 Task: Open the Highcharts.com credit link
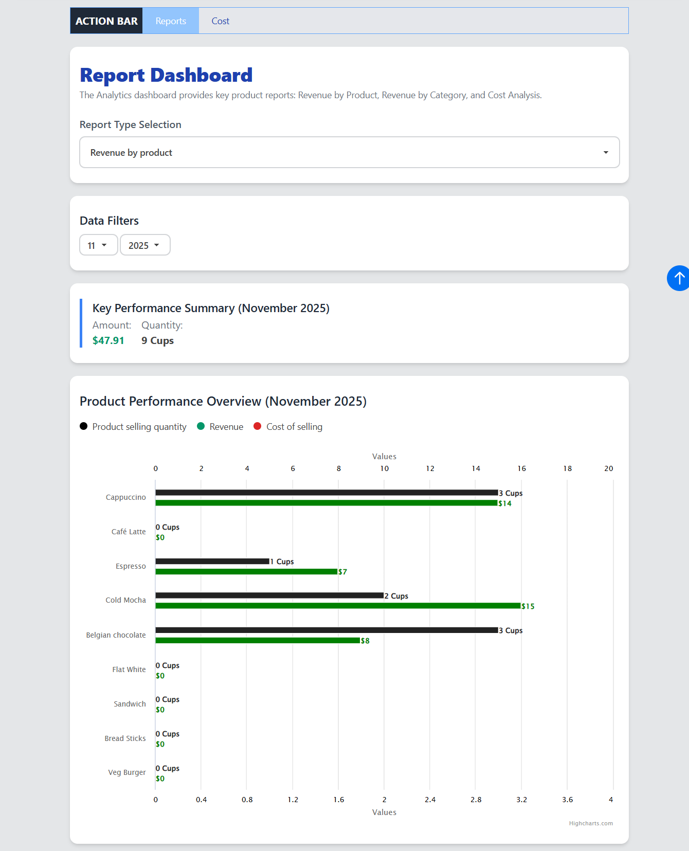(590, 823)
